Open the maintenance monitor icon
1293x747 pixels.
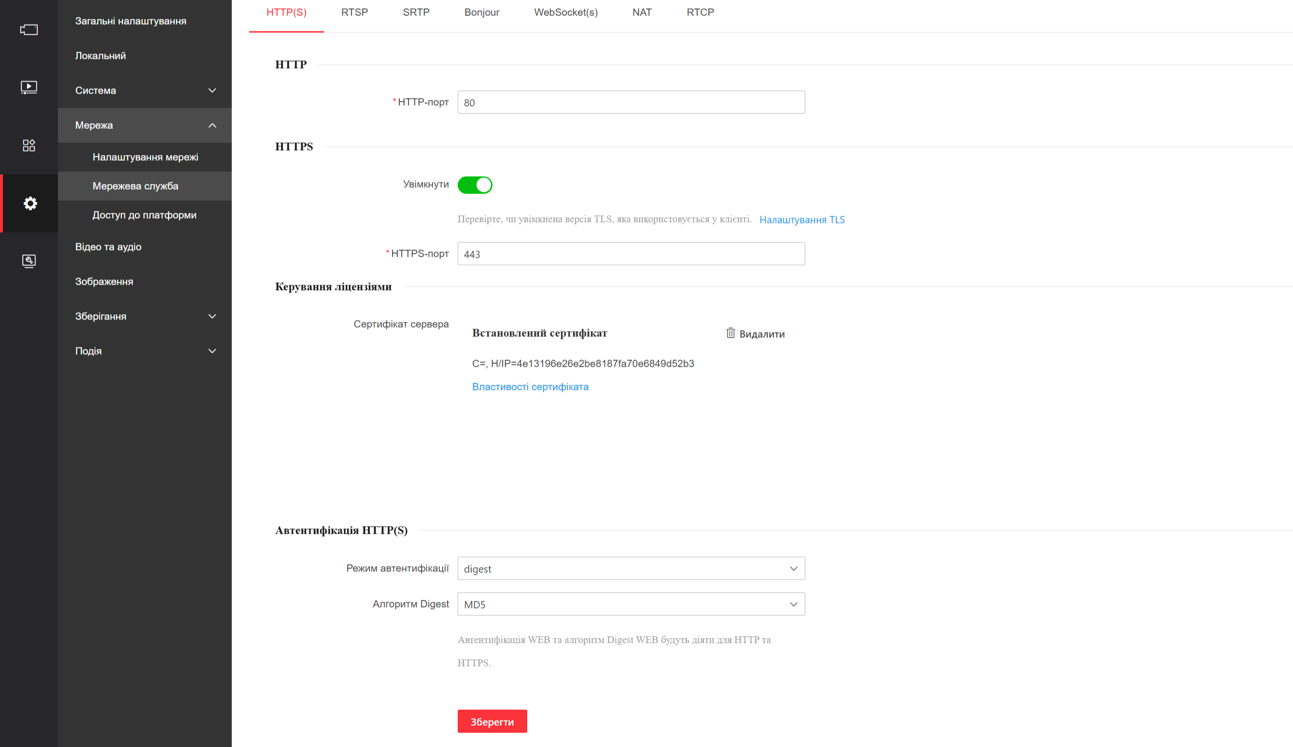29,261
